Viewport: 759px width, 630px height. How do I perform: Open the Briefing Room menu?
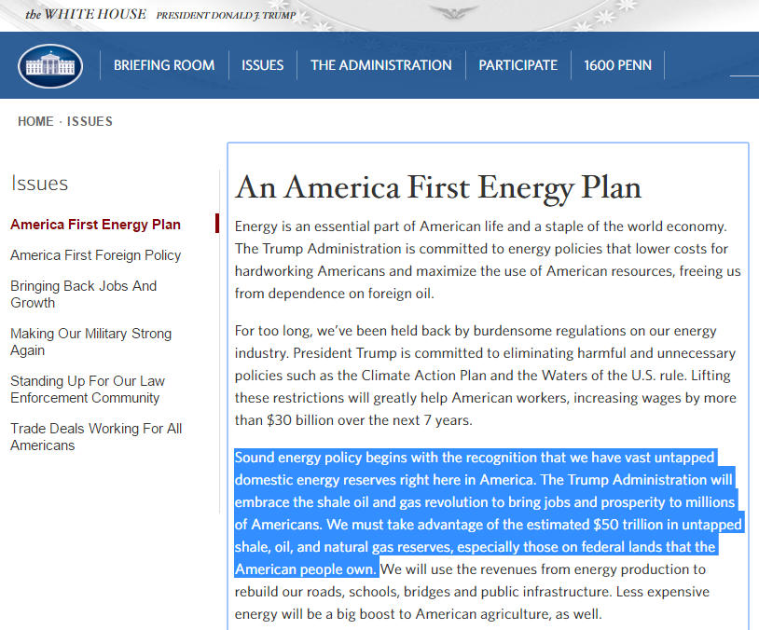pyautogui.click(x=164, y=65)
